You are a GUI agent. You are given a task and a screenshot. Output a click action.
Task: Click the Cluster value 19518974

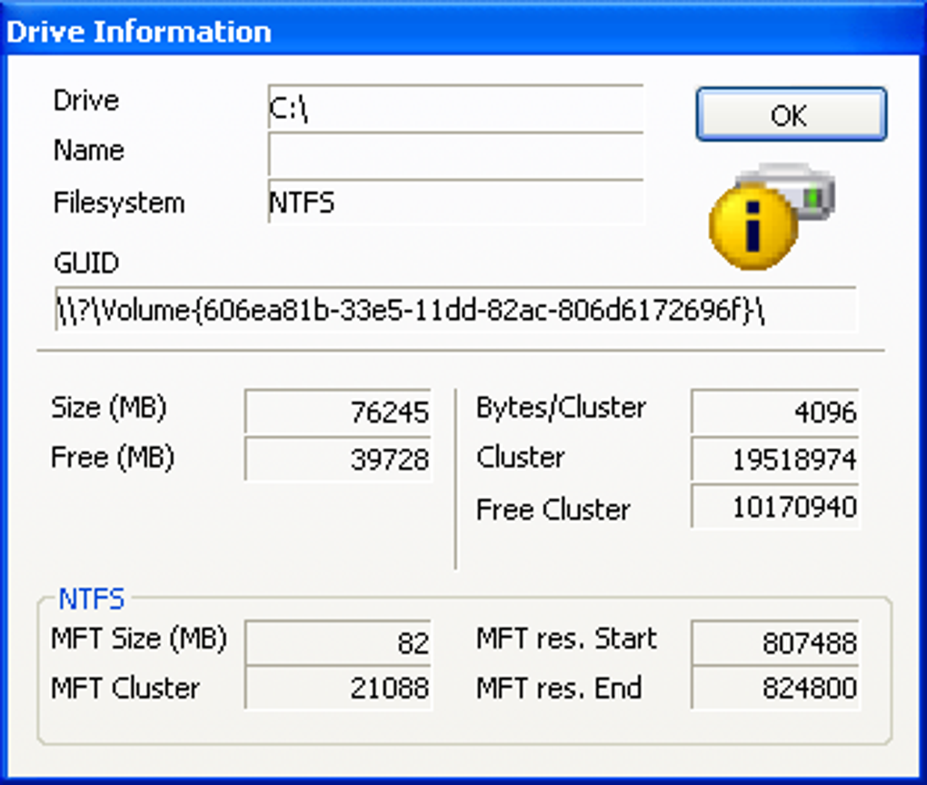point(775,459)
